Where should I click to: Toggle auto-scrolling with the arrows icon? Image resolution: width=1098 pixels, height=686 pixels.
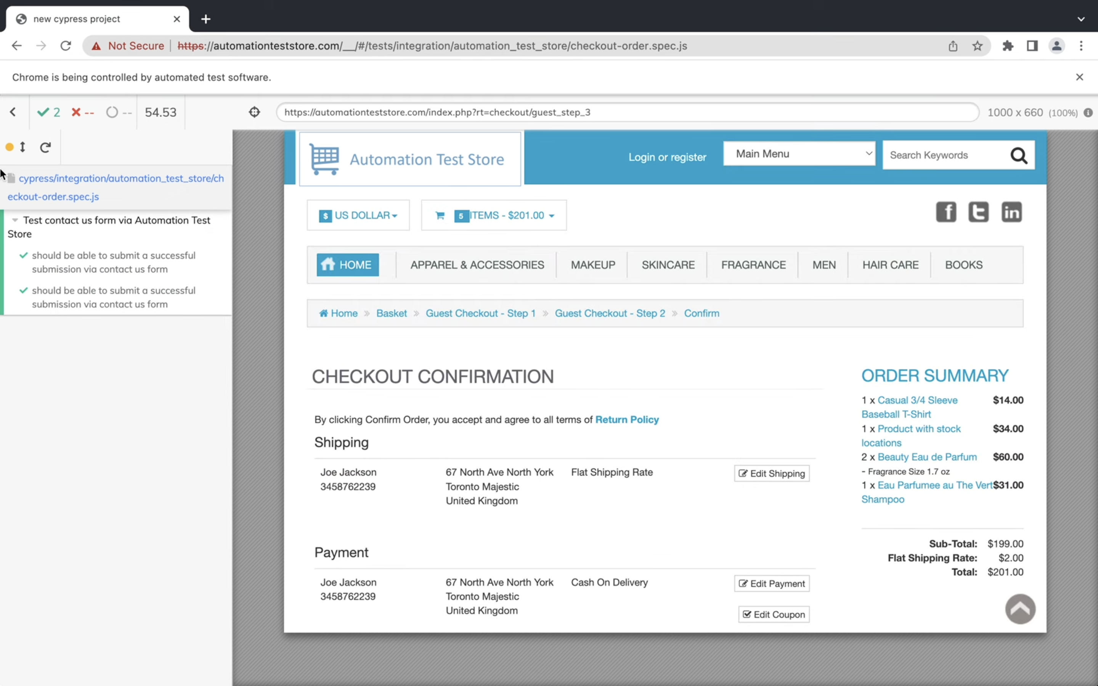tap(23, 147)
